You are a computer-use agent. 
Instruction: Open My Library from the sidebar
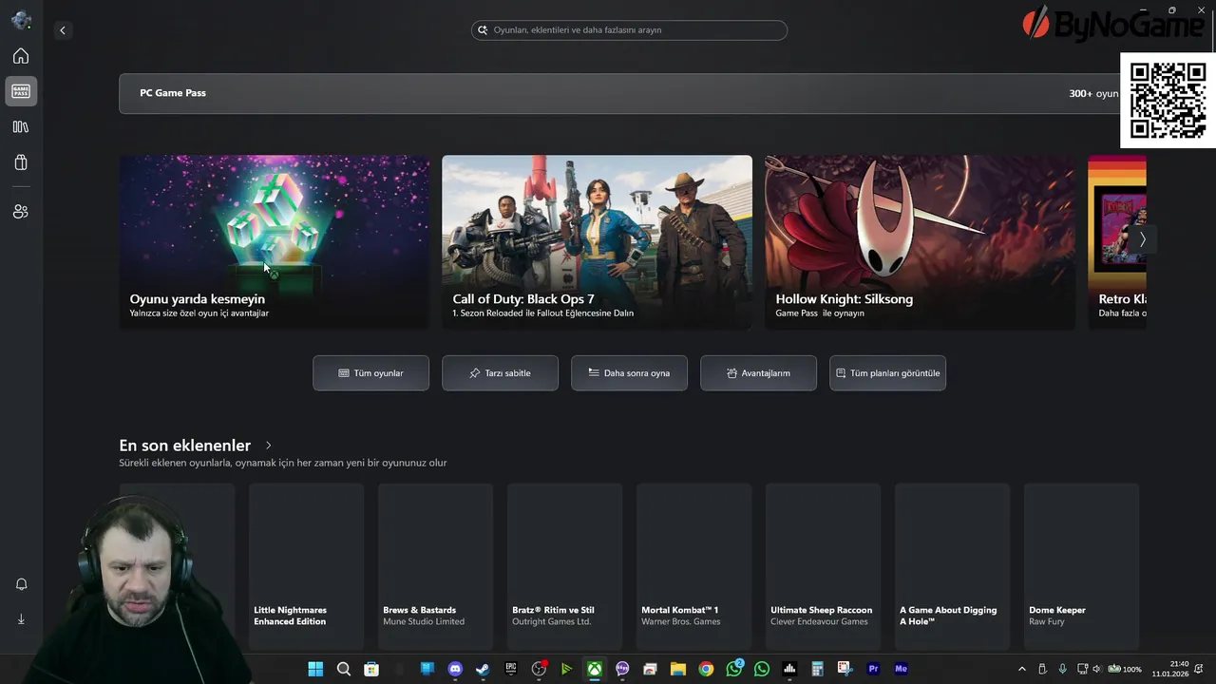(x=21, y=126)
